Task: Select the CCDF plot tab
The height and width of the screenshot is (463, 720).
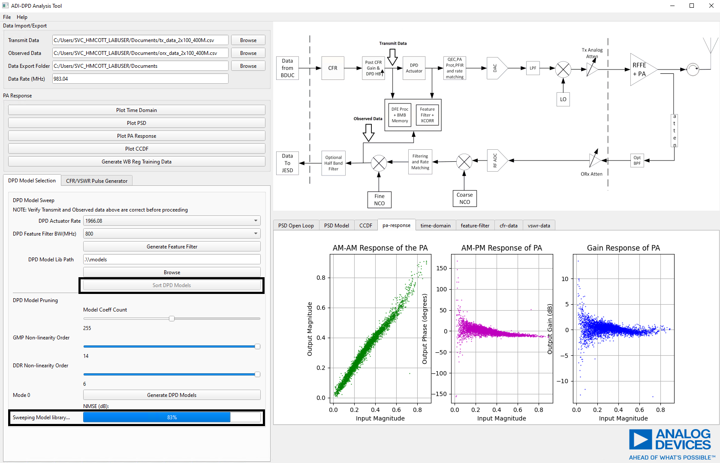Action: pos(365,225)
